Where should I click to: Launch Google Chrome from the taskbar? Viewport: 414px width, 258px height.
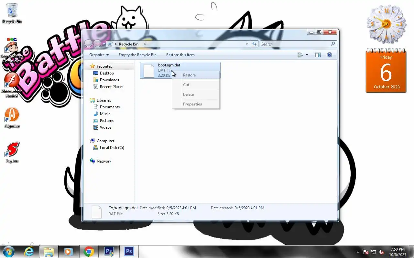(89, 252)
